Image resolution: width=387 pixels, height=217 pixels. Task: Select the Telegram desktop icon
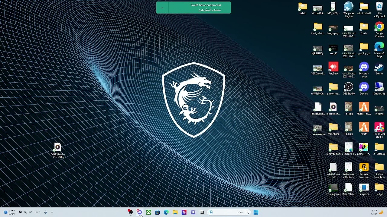click(364, 189)
